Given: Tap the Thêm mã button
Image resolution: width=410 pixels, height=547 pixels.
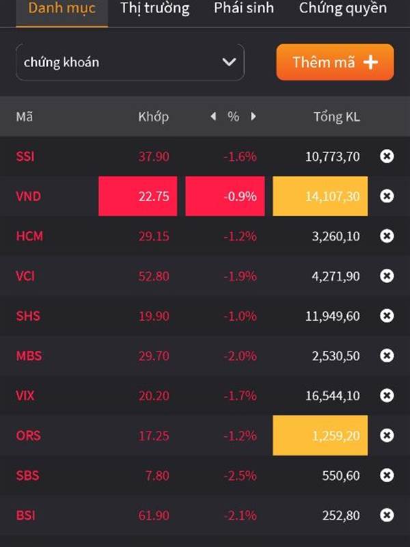Looking at the screenshot, I should (x=335, y=62).
